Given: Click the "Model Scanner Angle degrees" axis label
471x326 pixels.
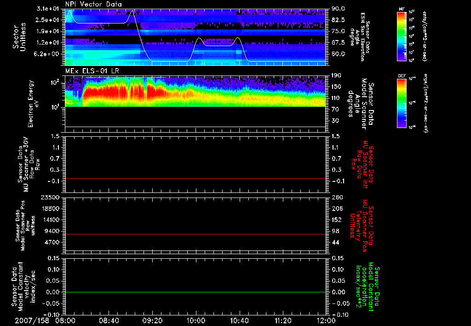Looking at the screenshot, I should [361, 104].
